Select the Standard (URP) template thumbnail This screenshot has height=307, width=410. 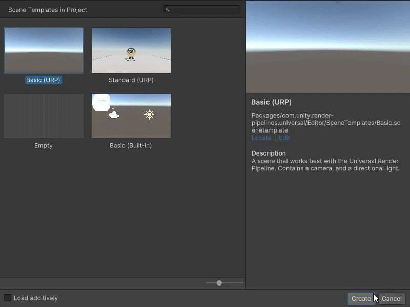[131, 50]
